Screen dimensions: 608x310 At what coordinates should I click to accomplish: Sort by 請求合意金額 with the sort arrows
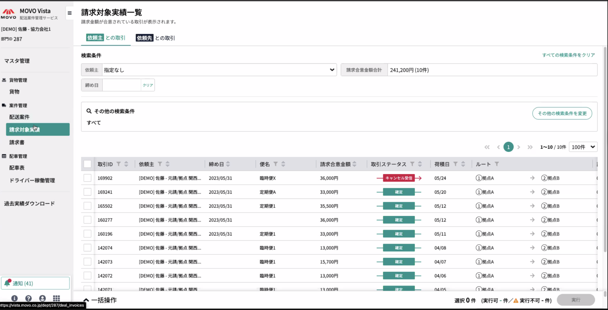coord(355,164)
